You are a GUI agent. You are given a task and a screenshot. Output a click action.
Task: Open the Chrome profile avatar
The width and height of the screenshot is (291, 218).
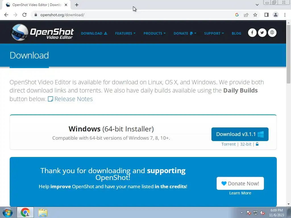[276, 15]
